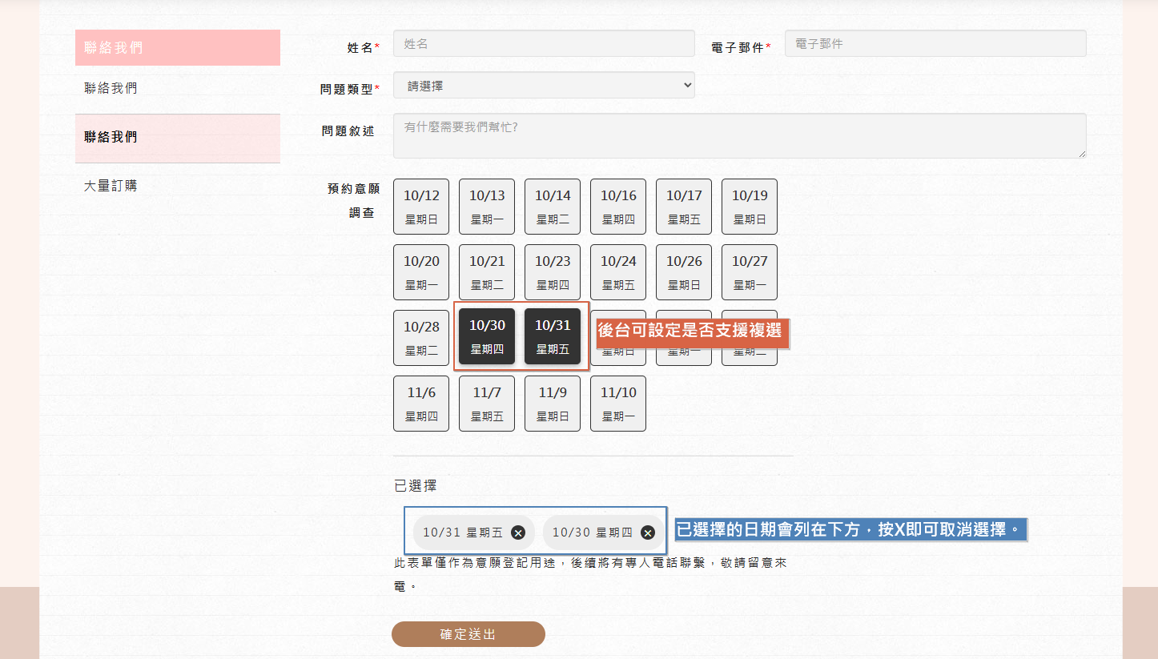Remove the 10/30 星期四 selected date chip
The width and height of the screenshot is (1158, 659).
tap(648, 533)
